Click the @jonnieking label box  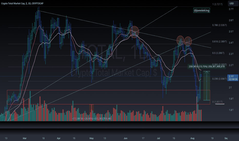[x=202, y=10]
